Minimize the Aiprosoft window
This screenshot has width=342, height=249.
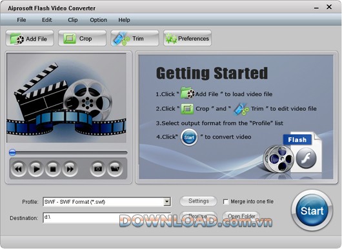coord(316,8)
